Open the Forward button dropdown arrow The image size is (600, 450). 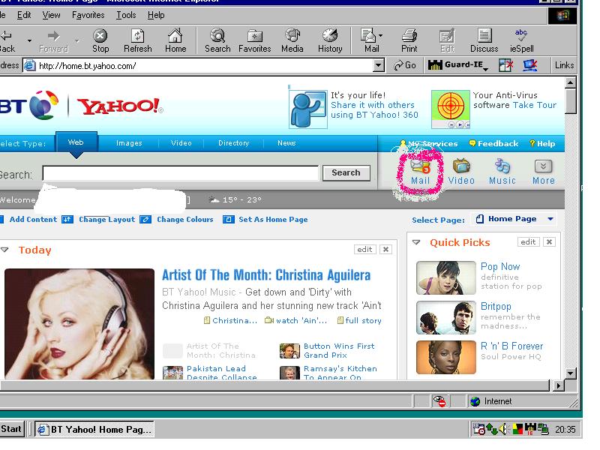tap(77, 40)
